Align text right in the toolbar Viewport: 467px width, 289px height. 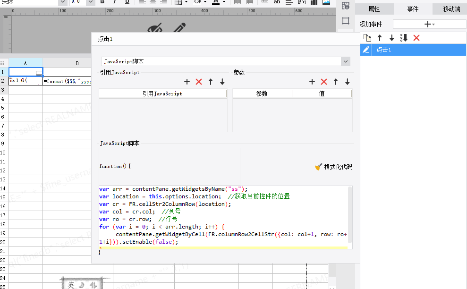point(163,2)
